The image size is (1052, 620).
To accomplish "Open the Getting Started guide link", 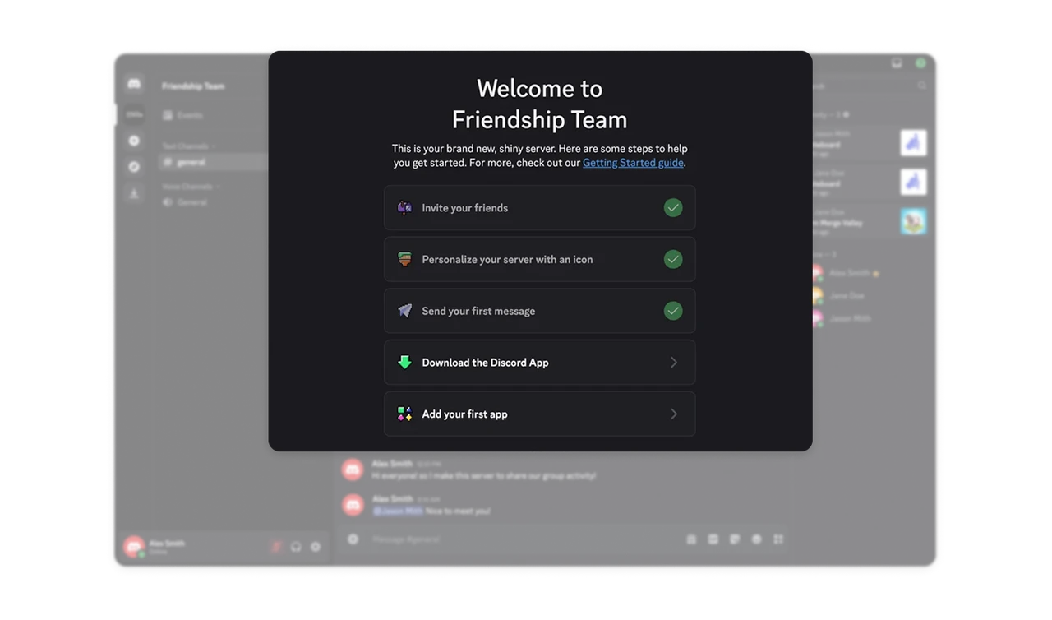I will [x=633, y=162].
